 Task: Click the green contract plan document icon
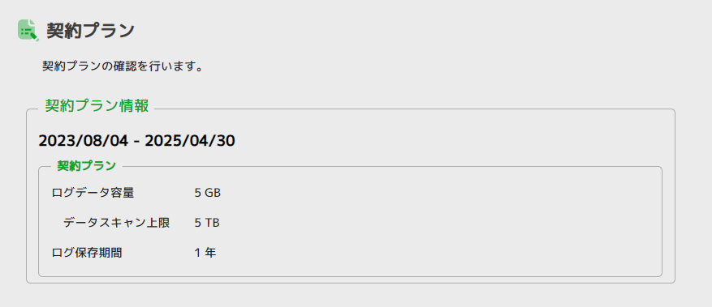click(x=28, y=30)
